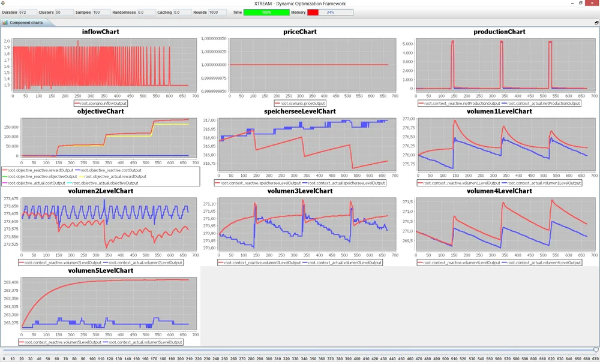Screen dimensions: 600x362
Task: Click legend root.context_reactive.speicherseeLevelOutput
Action: pos(258,183)
